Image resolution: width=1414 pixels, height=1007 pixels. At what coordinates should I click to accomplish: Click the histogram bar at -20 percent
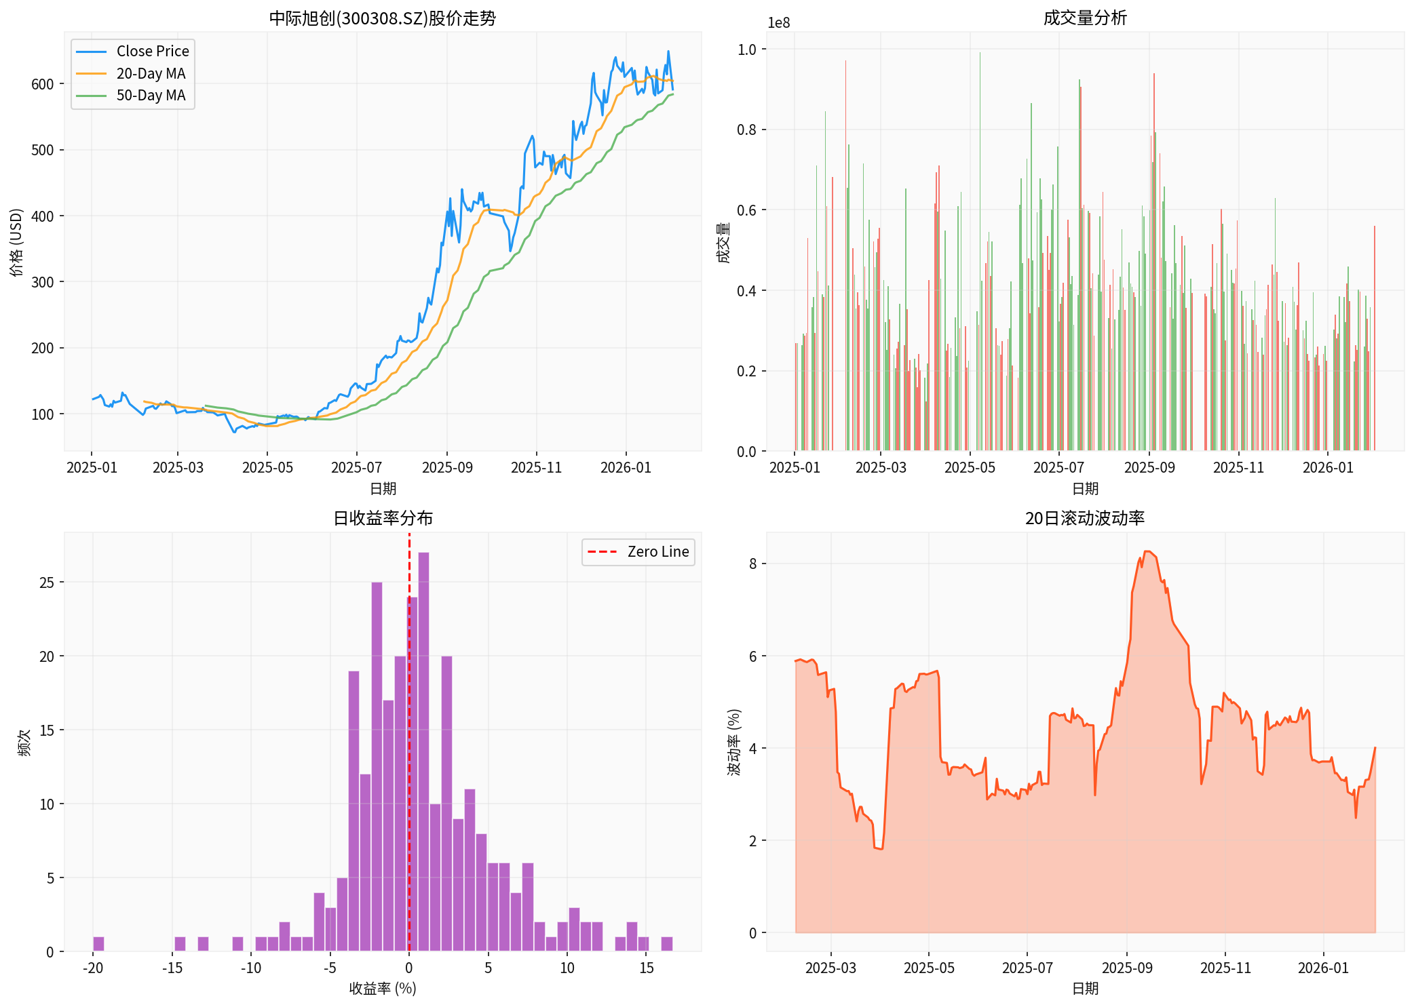tap(98, 943)
